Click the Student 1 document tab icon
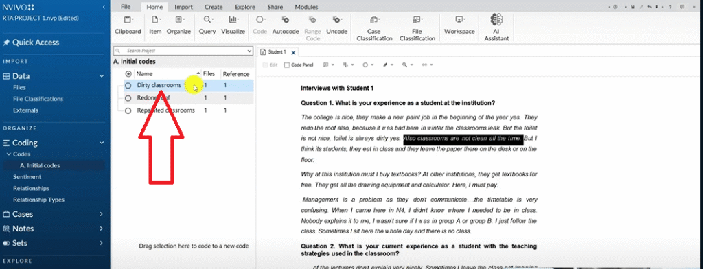The height and width of the screenshot is (269, 703). coord(263,52)
